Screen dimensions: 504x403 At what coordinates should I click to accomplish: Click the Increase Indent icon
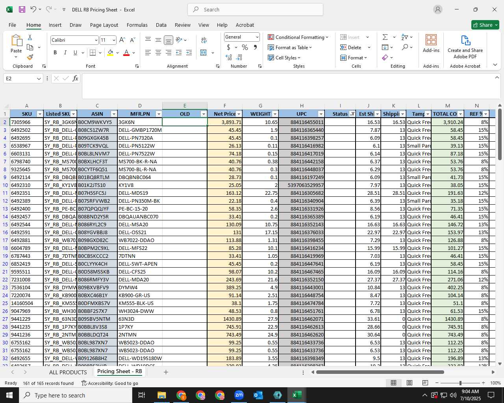189,52
